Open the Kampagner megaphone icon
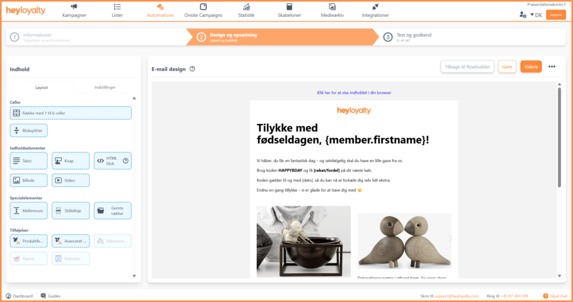 74,7
